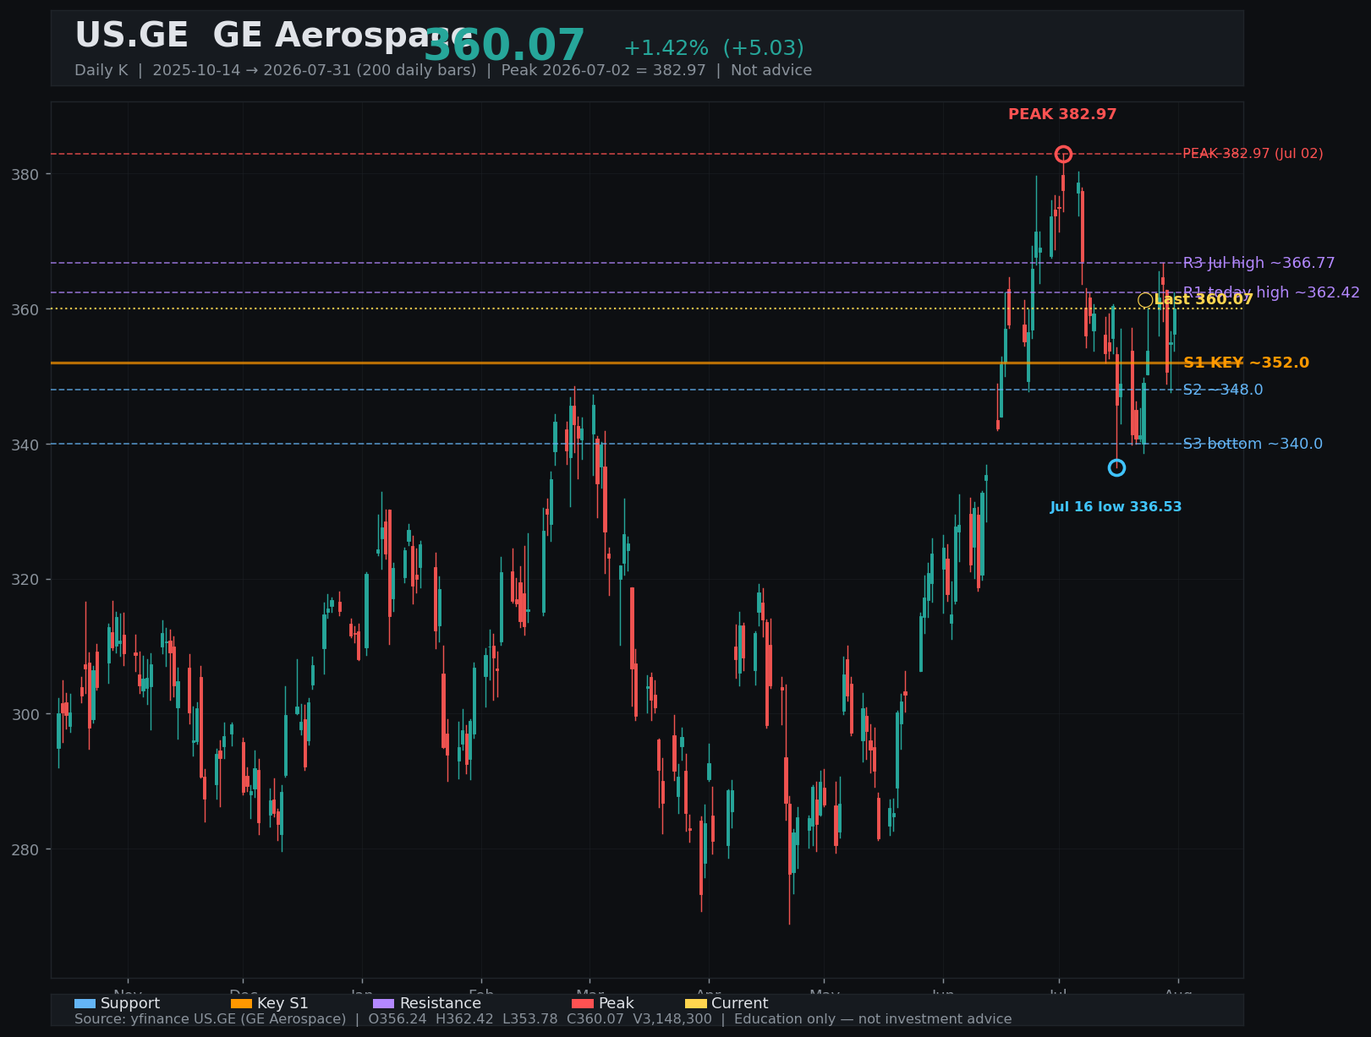The image size is (1371, 1037).
Task: Select the blue Jul 16 low circle marker
Action: click(1116, 467)
